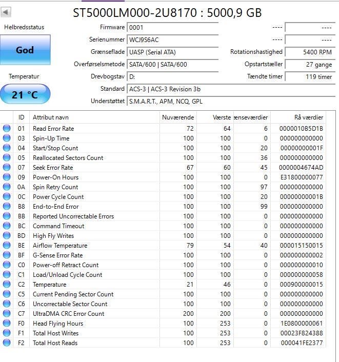
Task: Select the status orb for High Fly Writes
Action: click(x=7, y=235)
